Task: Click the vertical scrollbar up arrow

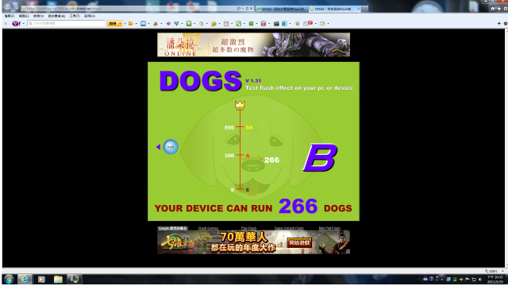Action: [x=506, y=31]
